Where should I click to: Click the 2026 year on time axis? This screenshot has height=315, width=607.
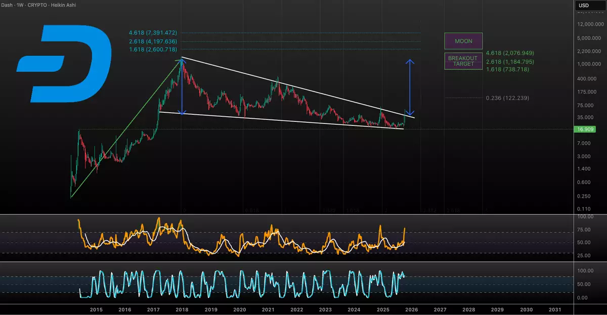(x=411, y=309)
